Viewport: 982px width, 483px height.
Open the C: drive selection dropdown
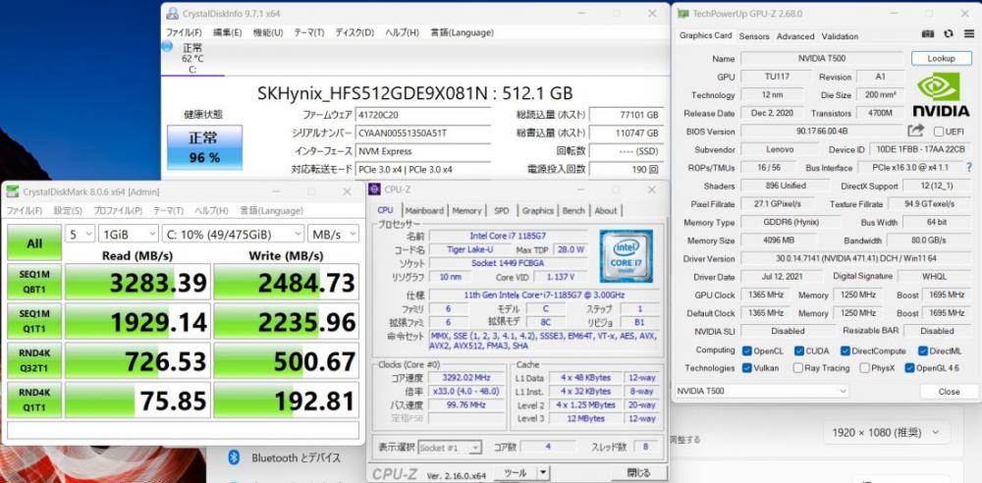233,235
